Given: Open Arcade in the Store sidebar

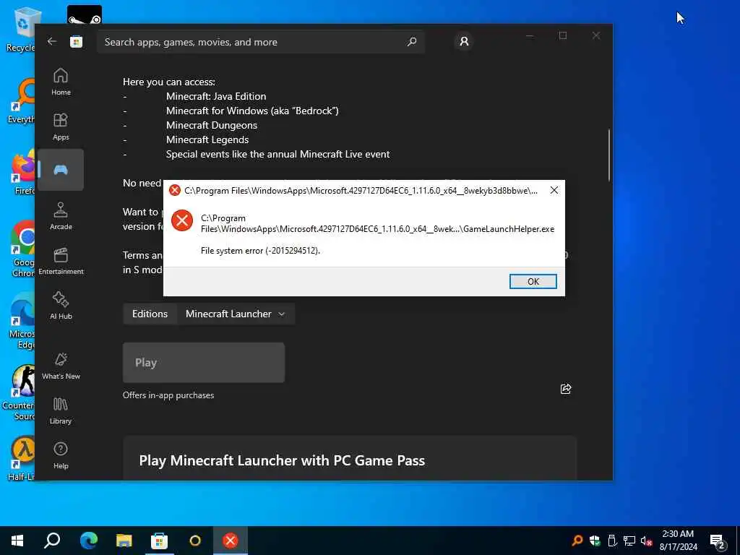Looking at the screenshot, I should click(61, 216).
